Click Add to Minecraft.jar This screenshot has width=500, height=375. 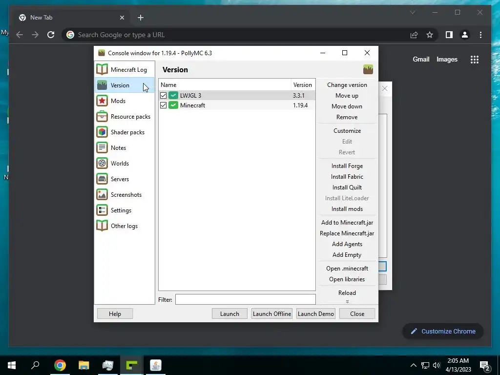347,223
